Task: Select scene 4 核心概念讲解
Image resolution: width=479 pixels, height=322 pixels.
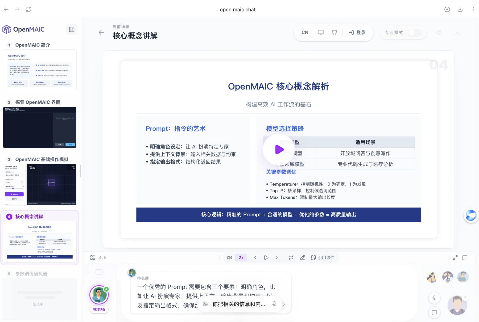Action: (x=39, y=238)
